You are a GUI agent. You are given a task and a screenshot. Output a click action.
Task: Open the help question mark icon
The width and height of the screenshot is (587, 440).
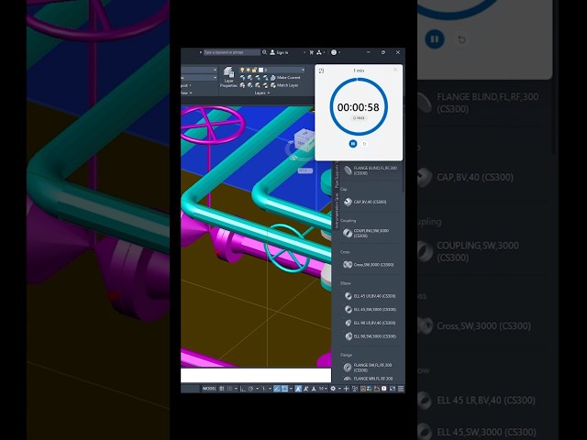click(x=334, y=52)
